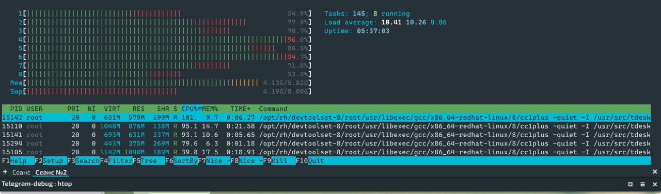This screenshot has height=194, width=661.
Task: Choose Kill in htop footer
Action: point(284,161)
